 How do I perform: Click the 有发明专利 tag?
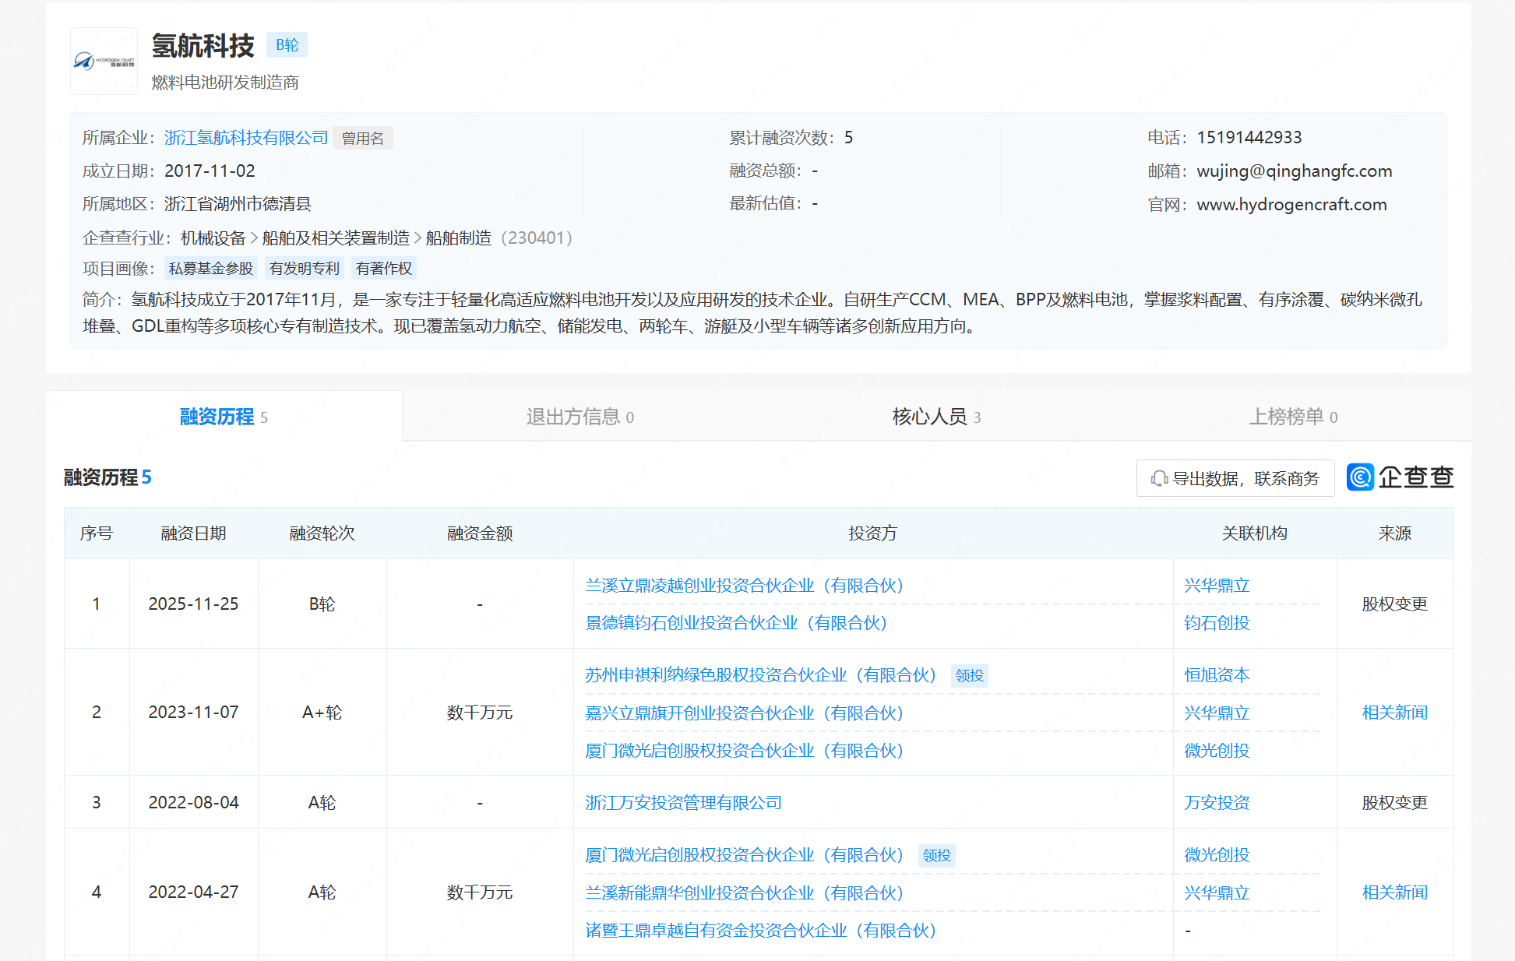pyautogui.click(x=304, y=267)
